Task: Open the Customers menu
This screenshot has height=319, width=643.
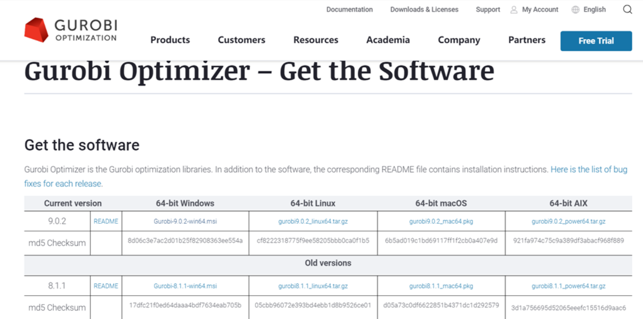Action: pyautogui.click(x=242, y=40)
